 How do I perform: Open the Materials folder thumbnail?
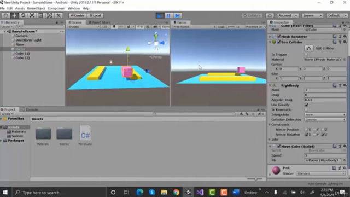point(43,134)
